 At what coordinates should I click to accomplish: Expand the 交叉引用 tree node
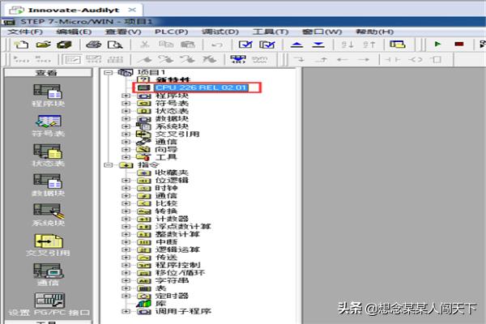coord(126,134)
